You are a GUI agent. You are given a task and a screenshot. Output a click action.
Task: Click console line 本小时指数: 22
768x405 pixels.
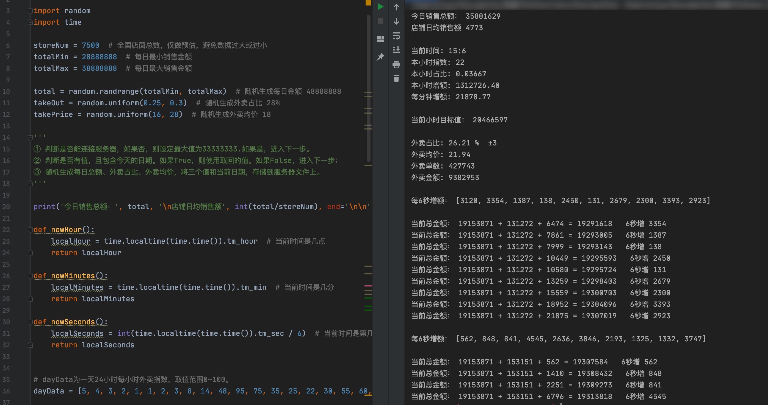(x=438, y=62)
